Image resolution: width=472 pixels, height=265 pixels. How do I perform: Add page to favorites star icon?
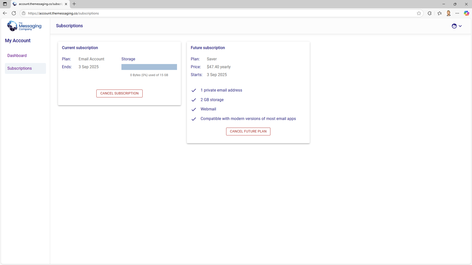[x=419, y=13]
